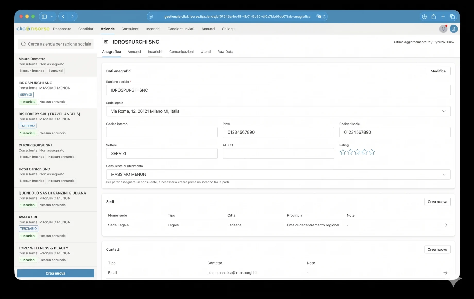Reload the page with refresh icon
This screenshot has height=299, width=474.
point(324,16)
